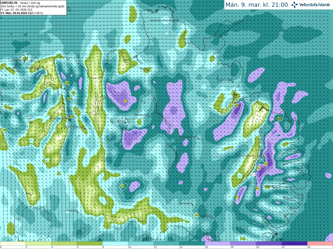The width and height of the screenshot is (333, 249).
Task: Click the 27 gust marker in purple area above Mývatn
Action: click(125, 101)
